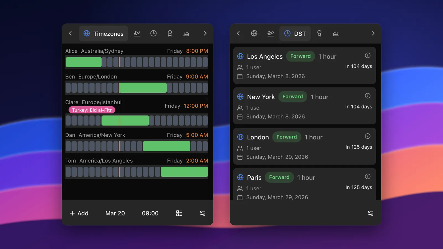
Task: Click users icon on Los Angeles card
Action: point(240,68)
